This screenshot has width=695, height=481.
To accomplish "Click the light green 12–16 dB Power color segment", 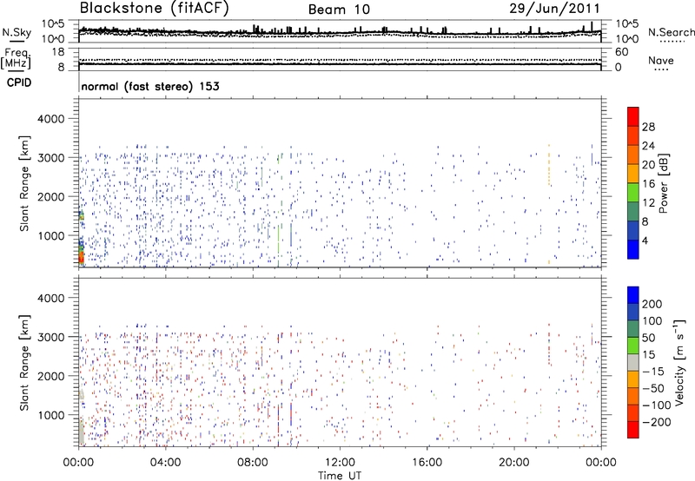I will (633, 193).
